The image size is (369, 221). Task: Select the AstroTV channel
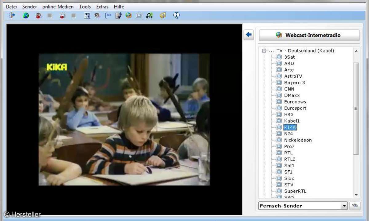pyautogui.click(x=293, y=76)
